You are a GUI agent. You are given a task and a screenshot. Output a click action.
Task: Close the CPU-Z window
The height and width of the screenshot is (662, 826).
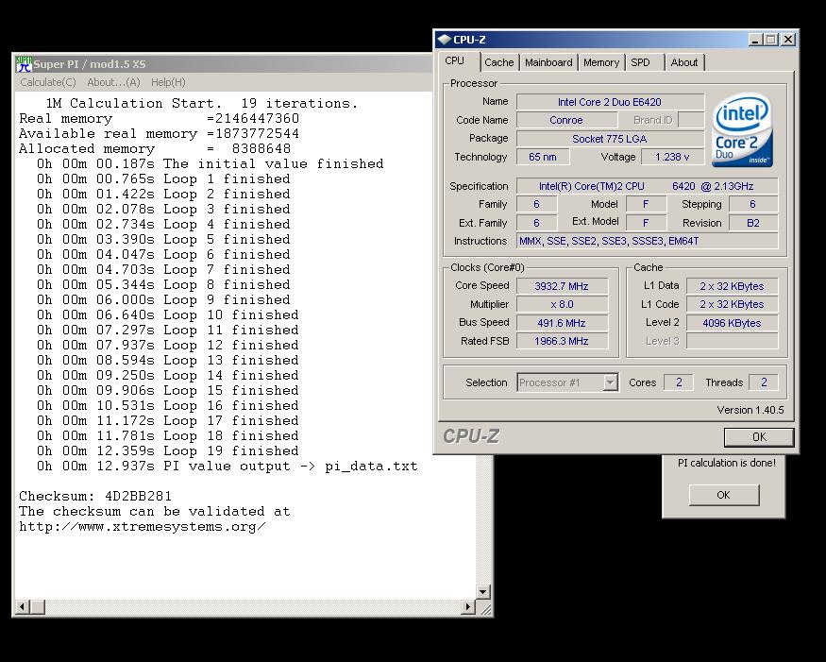[x=787, y=40]
